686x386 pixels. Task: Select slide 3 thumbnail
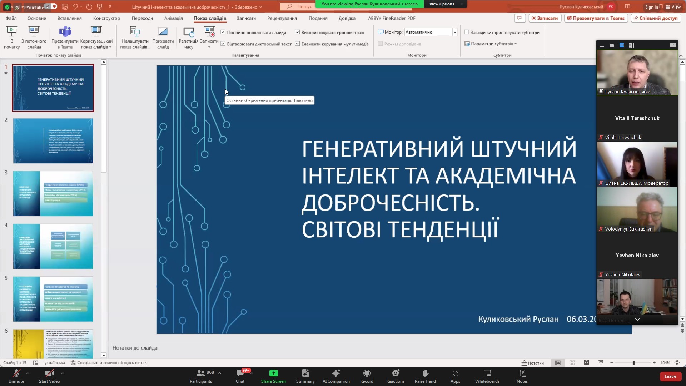tap(53, 193)
